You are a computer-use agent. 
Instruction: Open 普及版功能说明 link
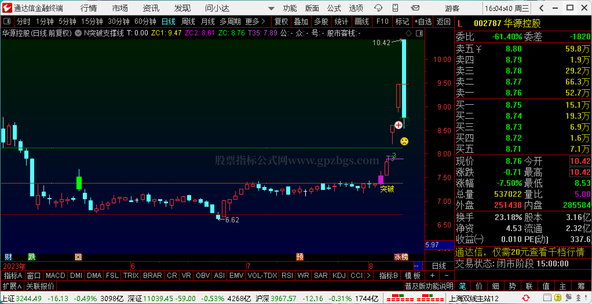tap(429, 286)
